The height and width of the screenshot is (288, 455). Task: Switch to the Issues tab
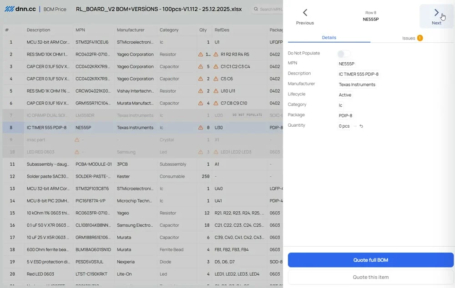412,38
